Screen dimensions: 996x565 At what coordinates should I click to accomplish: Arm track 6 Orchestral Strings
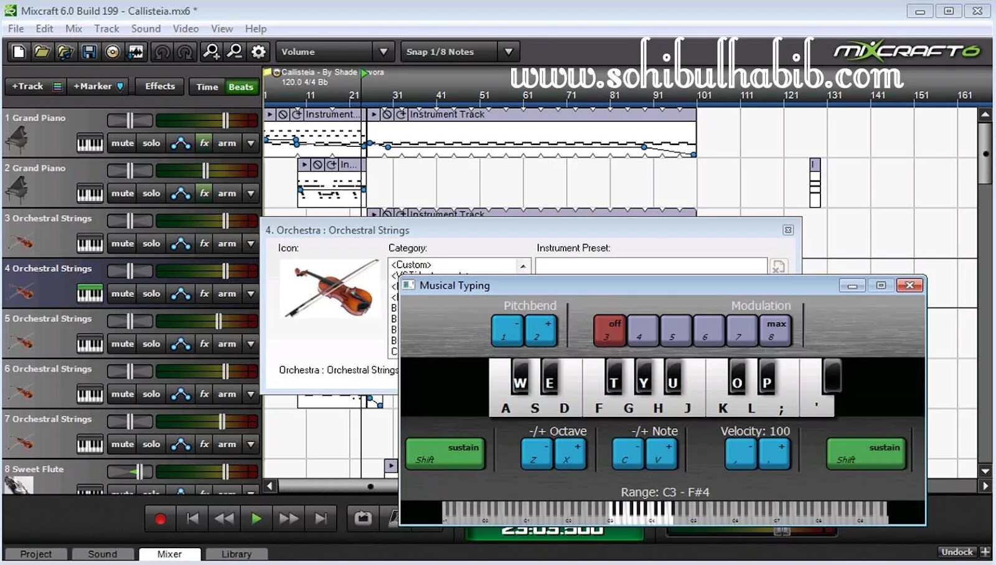(x=227, y=395)
